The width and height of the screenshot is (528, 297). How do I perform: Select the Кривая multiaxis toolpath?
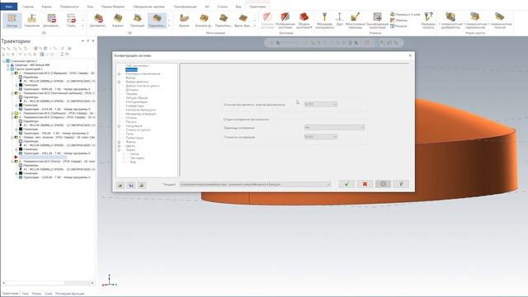point(184,20)
